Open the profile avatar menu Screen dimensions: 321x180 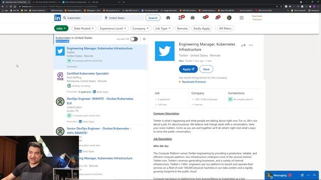[x=229, y=18]
